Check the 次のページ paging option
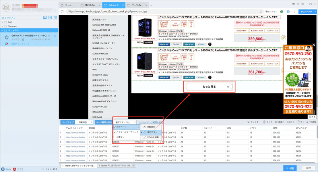Viewport: 318px width, 172px height. click(126, 127)
